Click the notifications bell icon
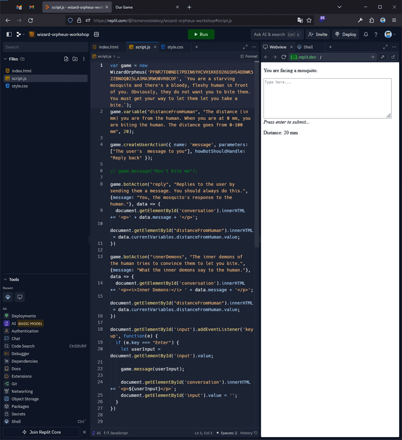 [x=366, y=34]
